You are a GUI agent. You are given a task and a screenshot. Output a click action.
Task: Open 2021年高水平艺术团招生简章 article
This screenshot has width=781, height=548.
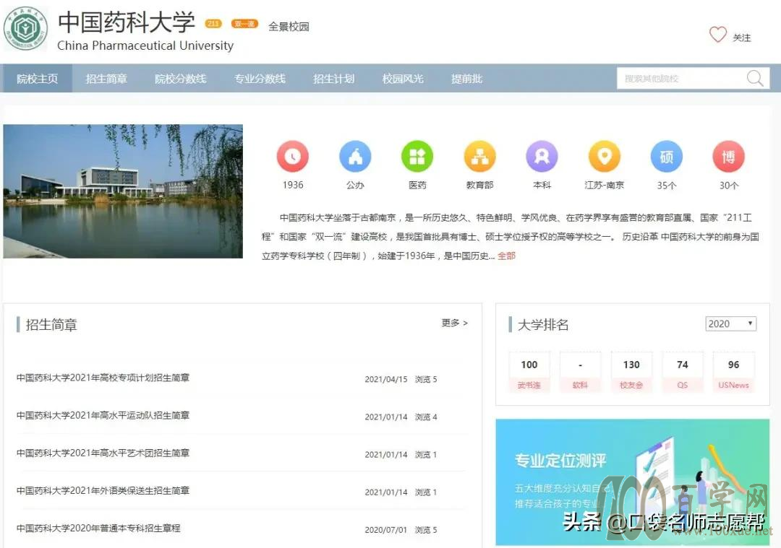point(103,453)
